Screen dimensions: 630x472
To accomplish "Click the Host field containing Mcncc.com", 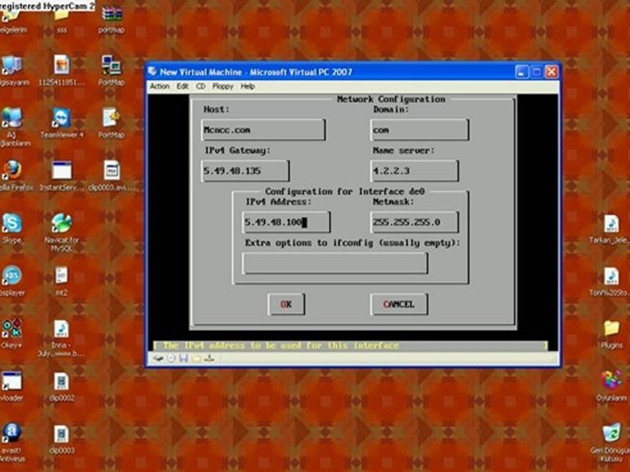I will pos(263,130).
